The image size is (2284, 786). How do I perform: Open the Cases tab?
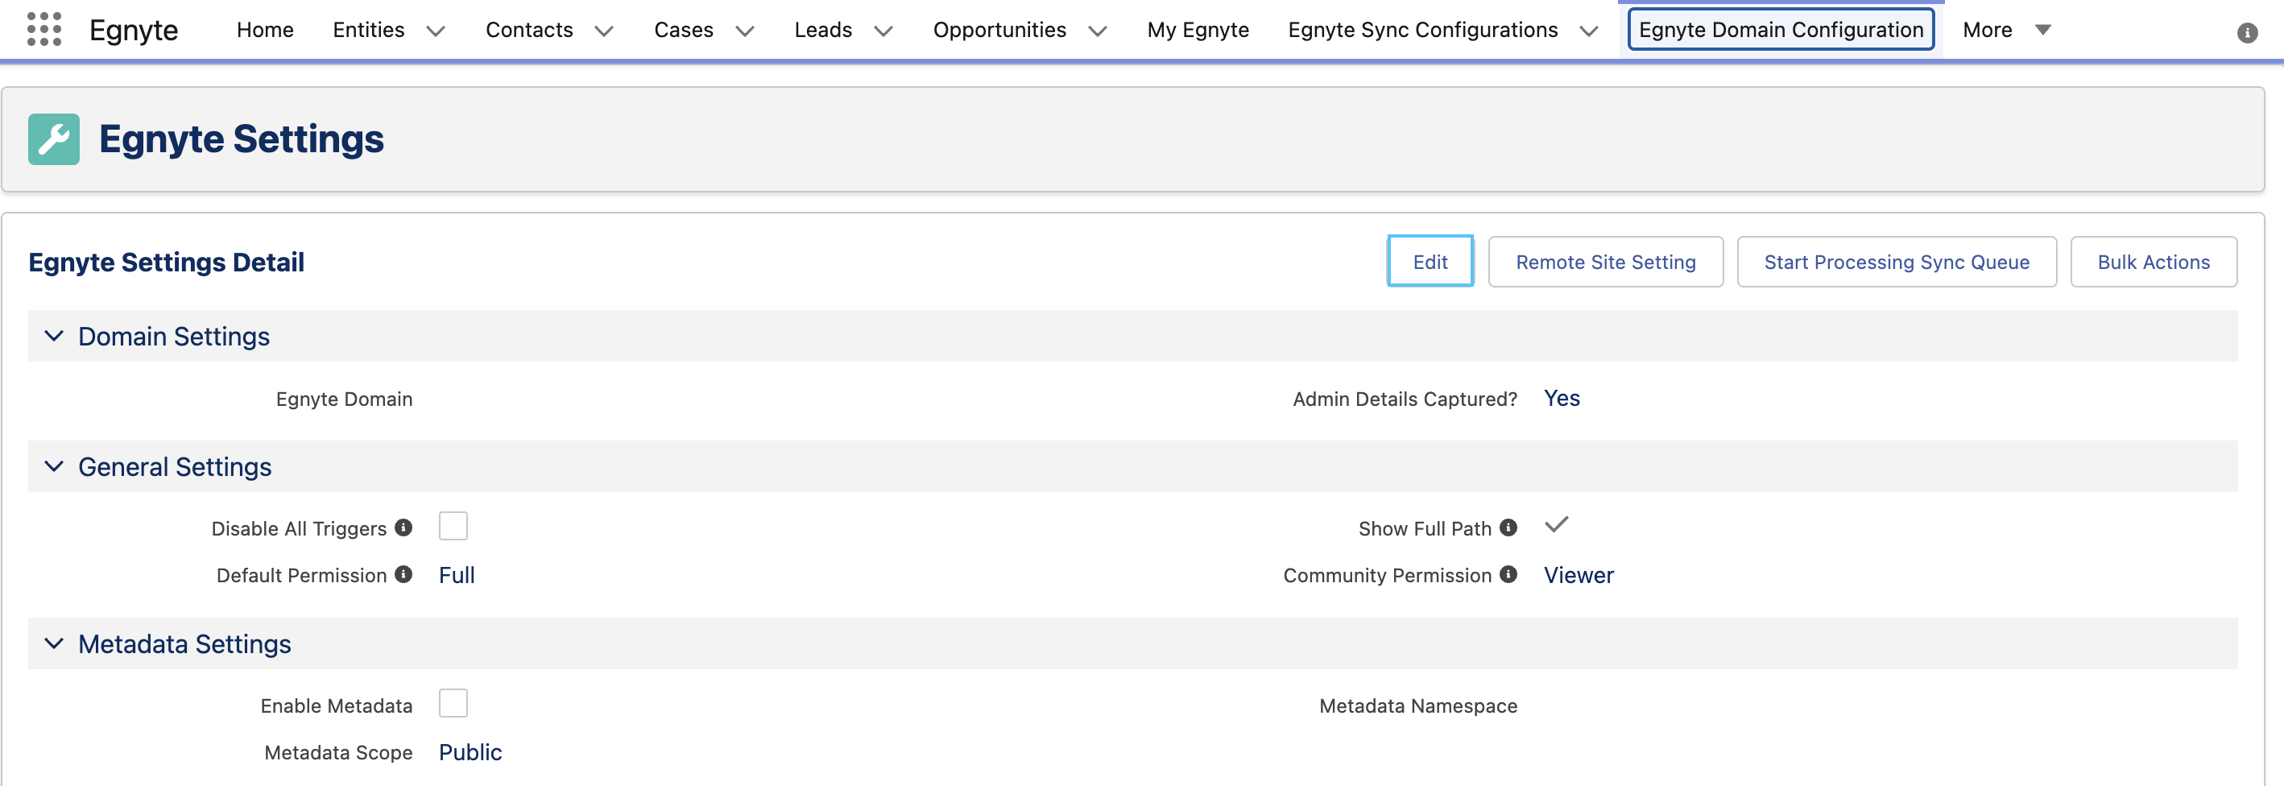[x=684, y=30]
